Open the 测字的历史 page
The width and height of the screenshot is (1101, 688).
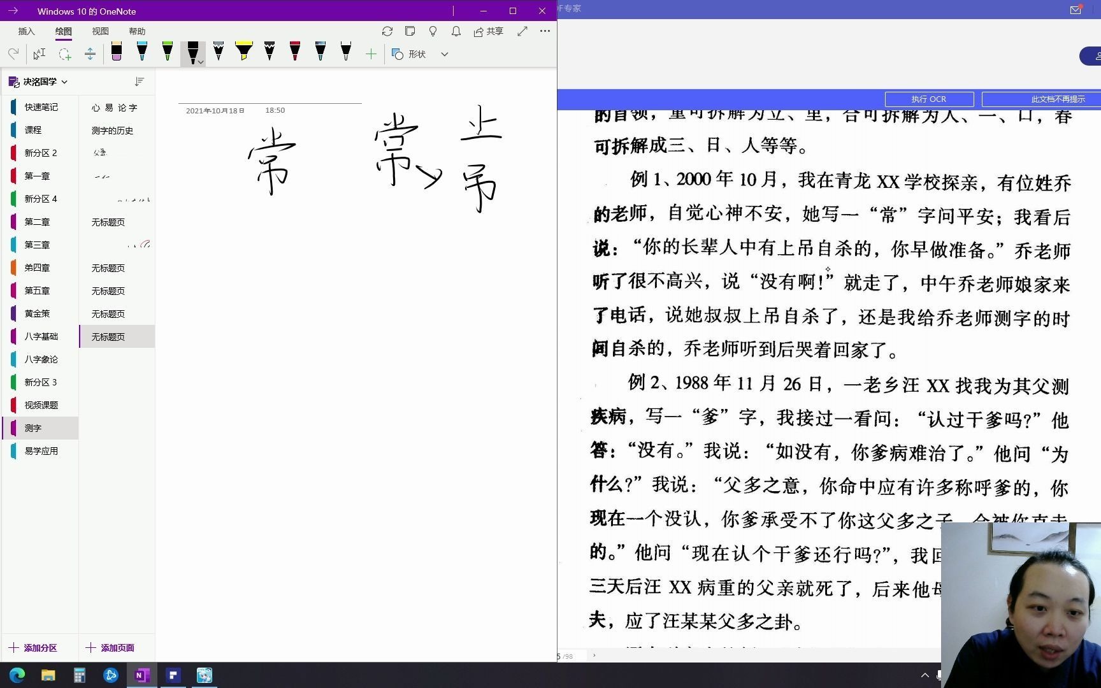117,131
